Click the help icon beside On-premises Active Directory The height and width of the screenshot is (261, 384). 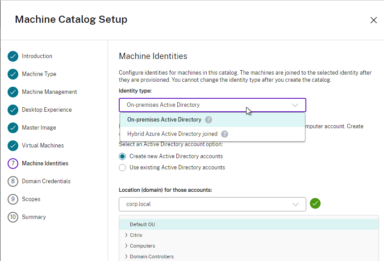coord(209,120)
